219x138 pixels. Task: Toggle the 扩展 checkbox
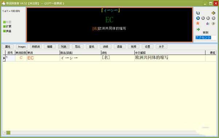pos(4,27)
